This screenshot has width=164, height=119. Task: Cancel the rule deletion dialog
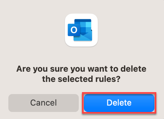[44, 103]
